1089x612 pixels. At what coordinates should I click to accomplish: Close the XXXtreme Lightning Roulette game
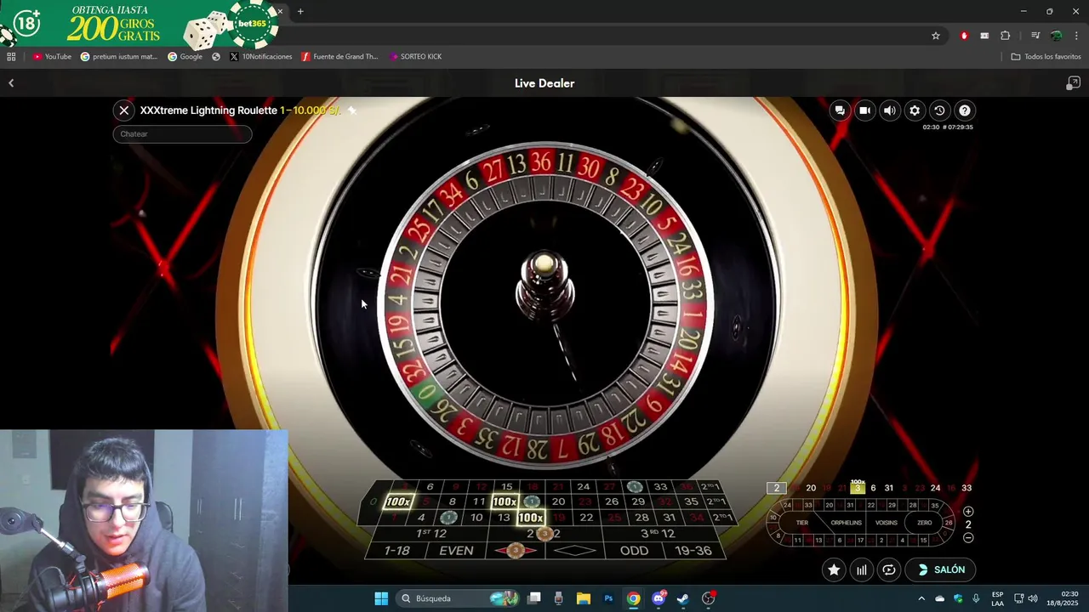click(123, 110)
